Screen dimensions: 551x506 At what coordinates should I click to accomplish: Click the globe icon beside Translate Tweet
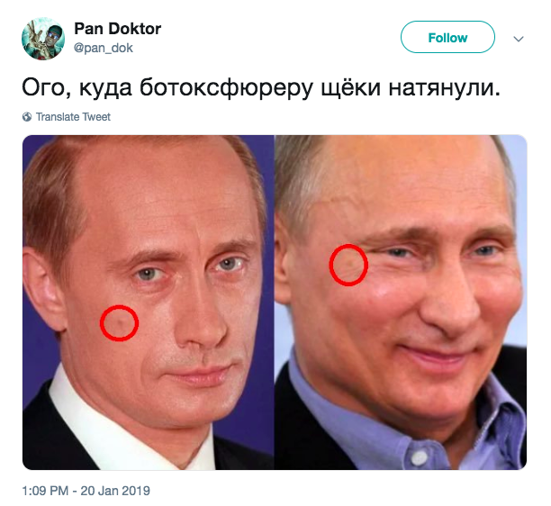point(27,117)
